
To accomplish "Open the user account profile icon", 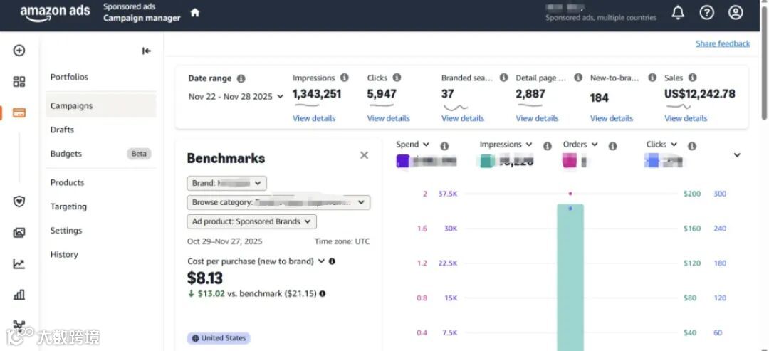I will [735, 12].
